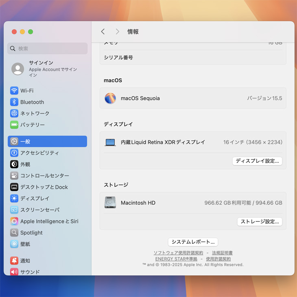This screenshot has width=297, height=297.
Task: Go back with the left chevron
Action: (x=103, y=31)
